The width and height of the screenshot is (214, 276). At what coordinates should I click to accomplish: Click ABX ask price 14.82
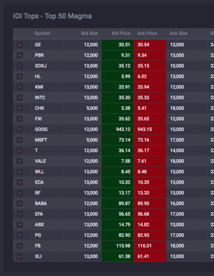[x=150, y=225]
